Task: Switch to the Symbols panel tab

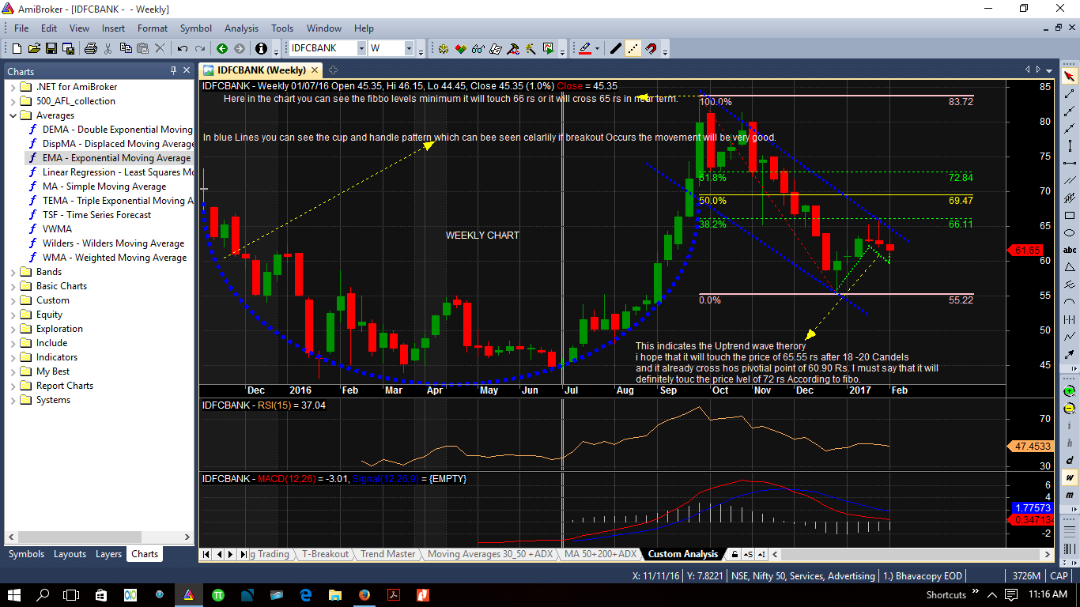Action: point(27,554)
